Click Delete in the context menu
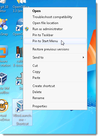The width and height of the screenshot is (100, 138). pos(55,92)
